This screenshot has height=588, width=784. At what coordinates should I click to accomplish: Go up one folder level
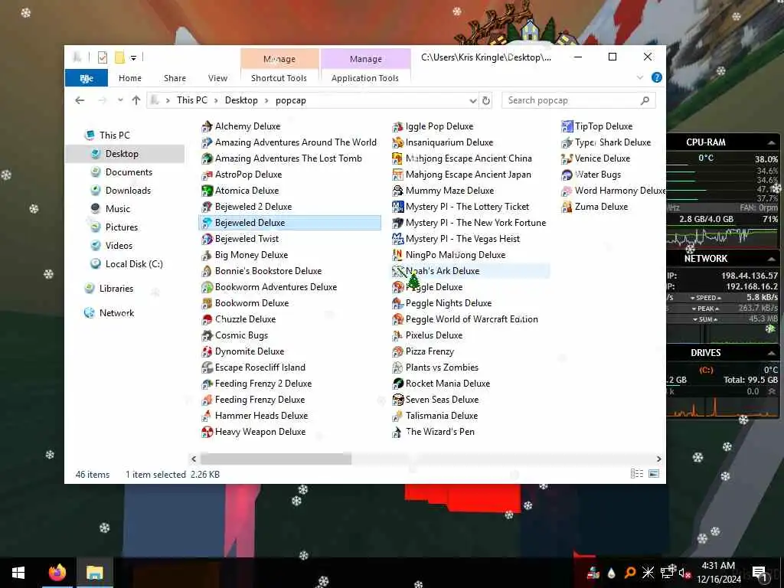click(x=136, y=100)
